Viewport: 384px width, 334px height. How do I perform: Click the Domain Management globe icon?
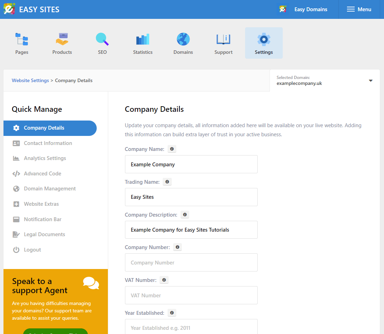click(16, 189)
